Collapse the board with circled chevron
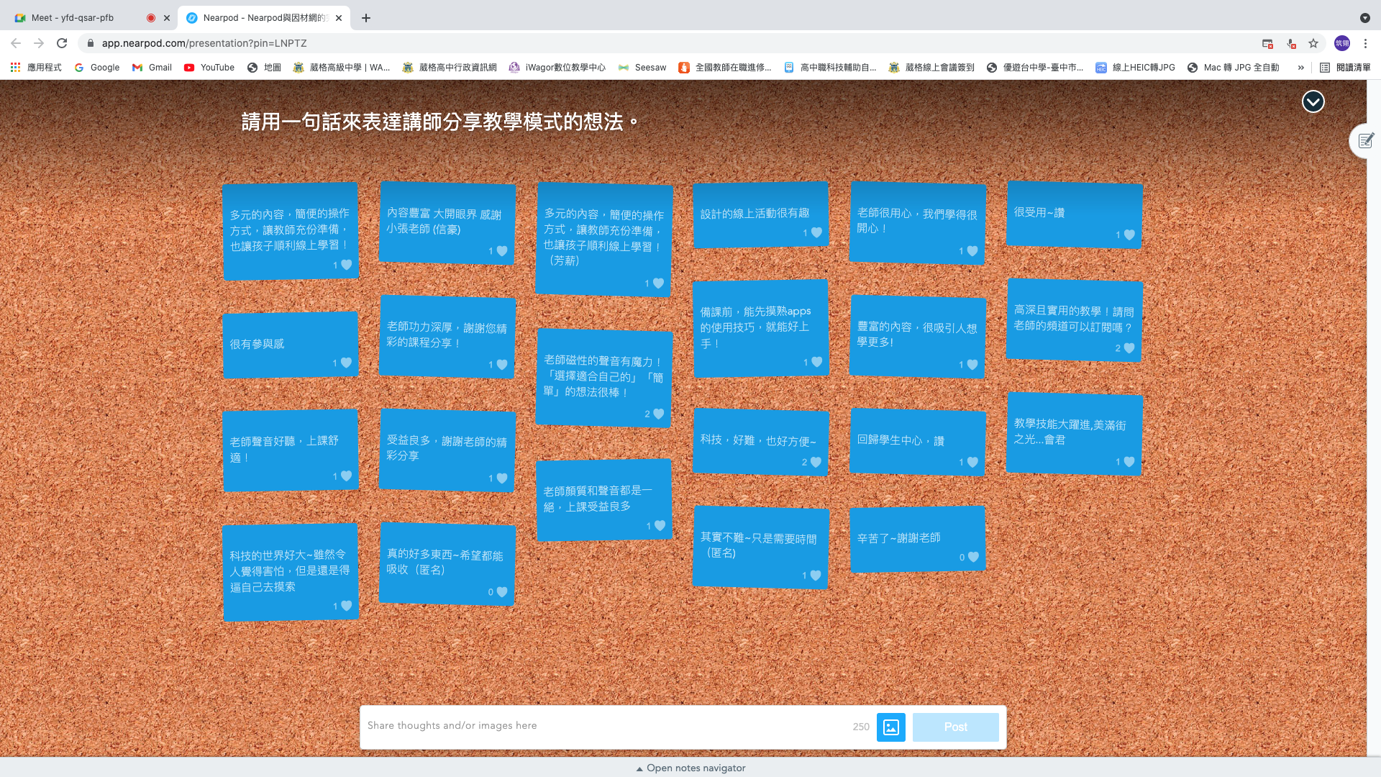This screenshot has width=1381, height=777. tap(1313, 102)
